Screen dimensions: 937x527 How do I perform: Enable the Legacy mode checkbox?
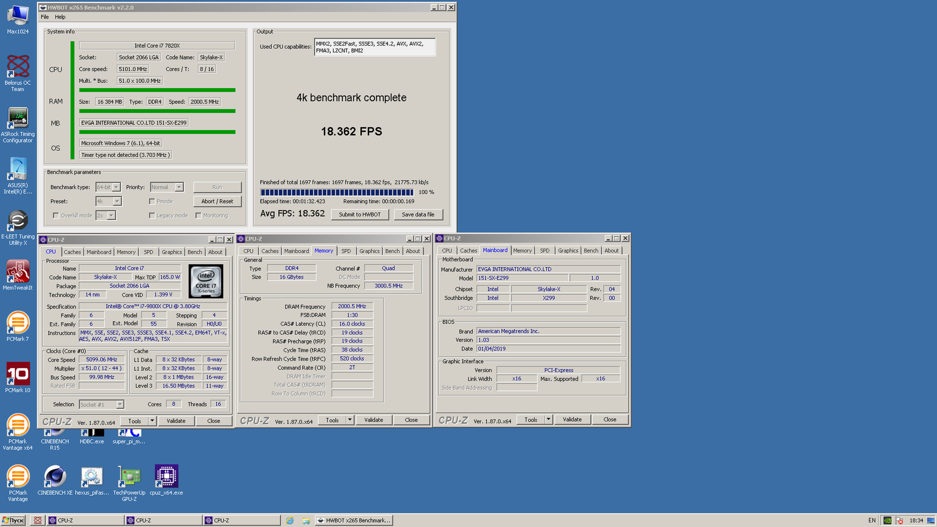click(x=152, y=216)
